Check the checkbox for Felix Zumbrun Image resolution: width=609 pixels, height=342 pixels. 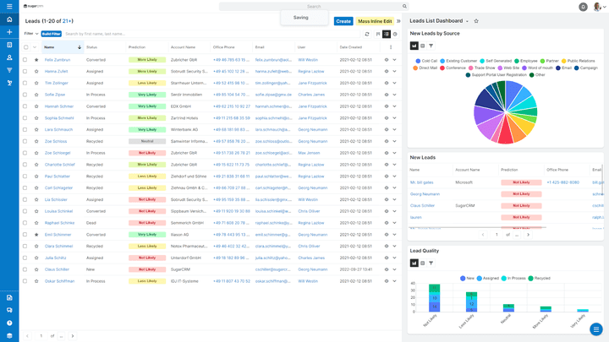(25, 60)
